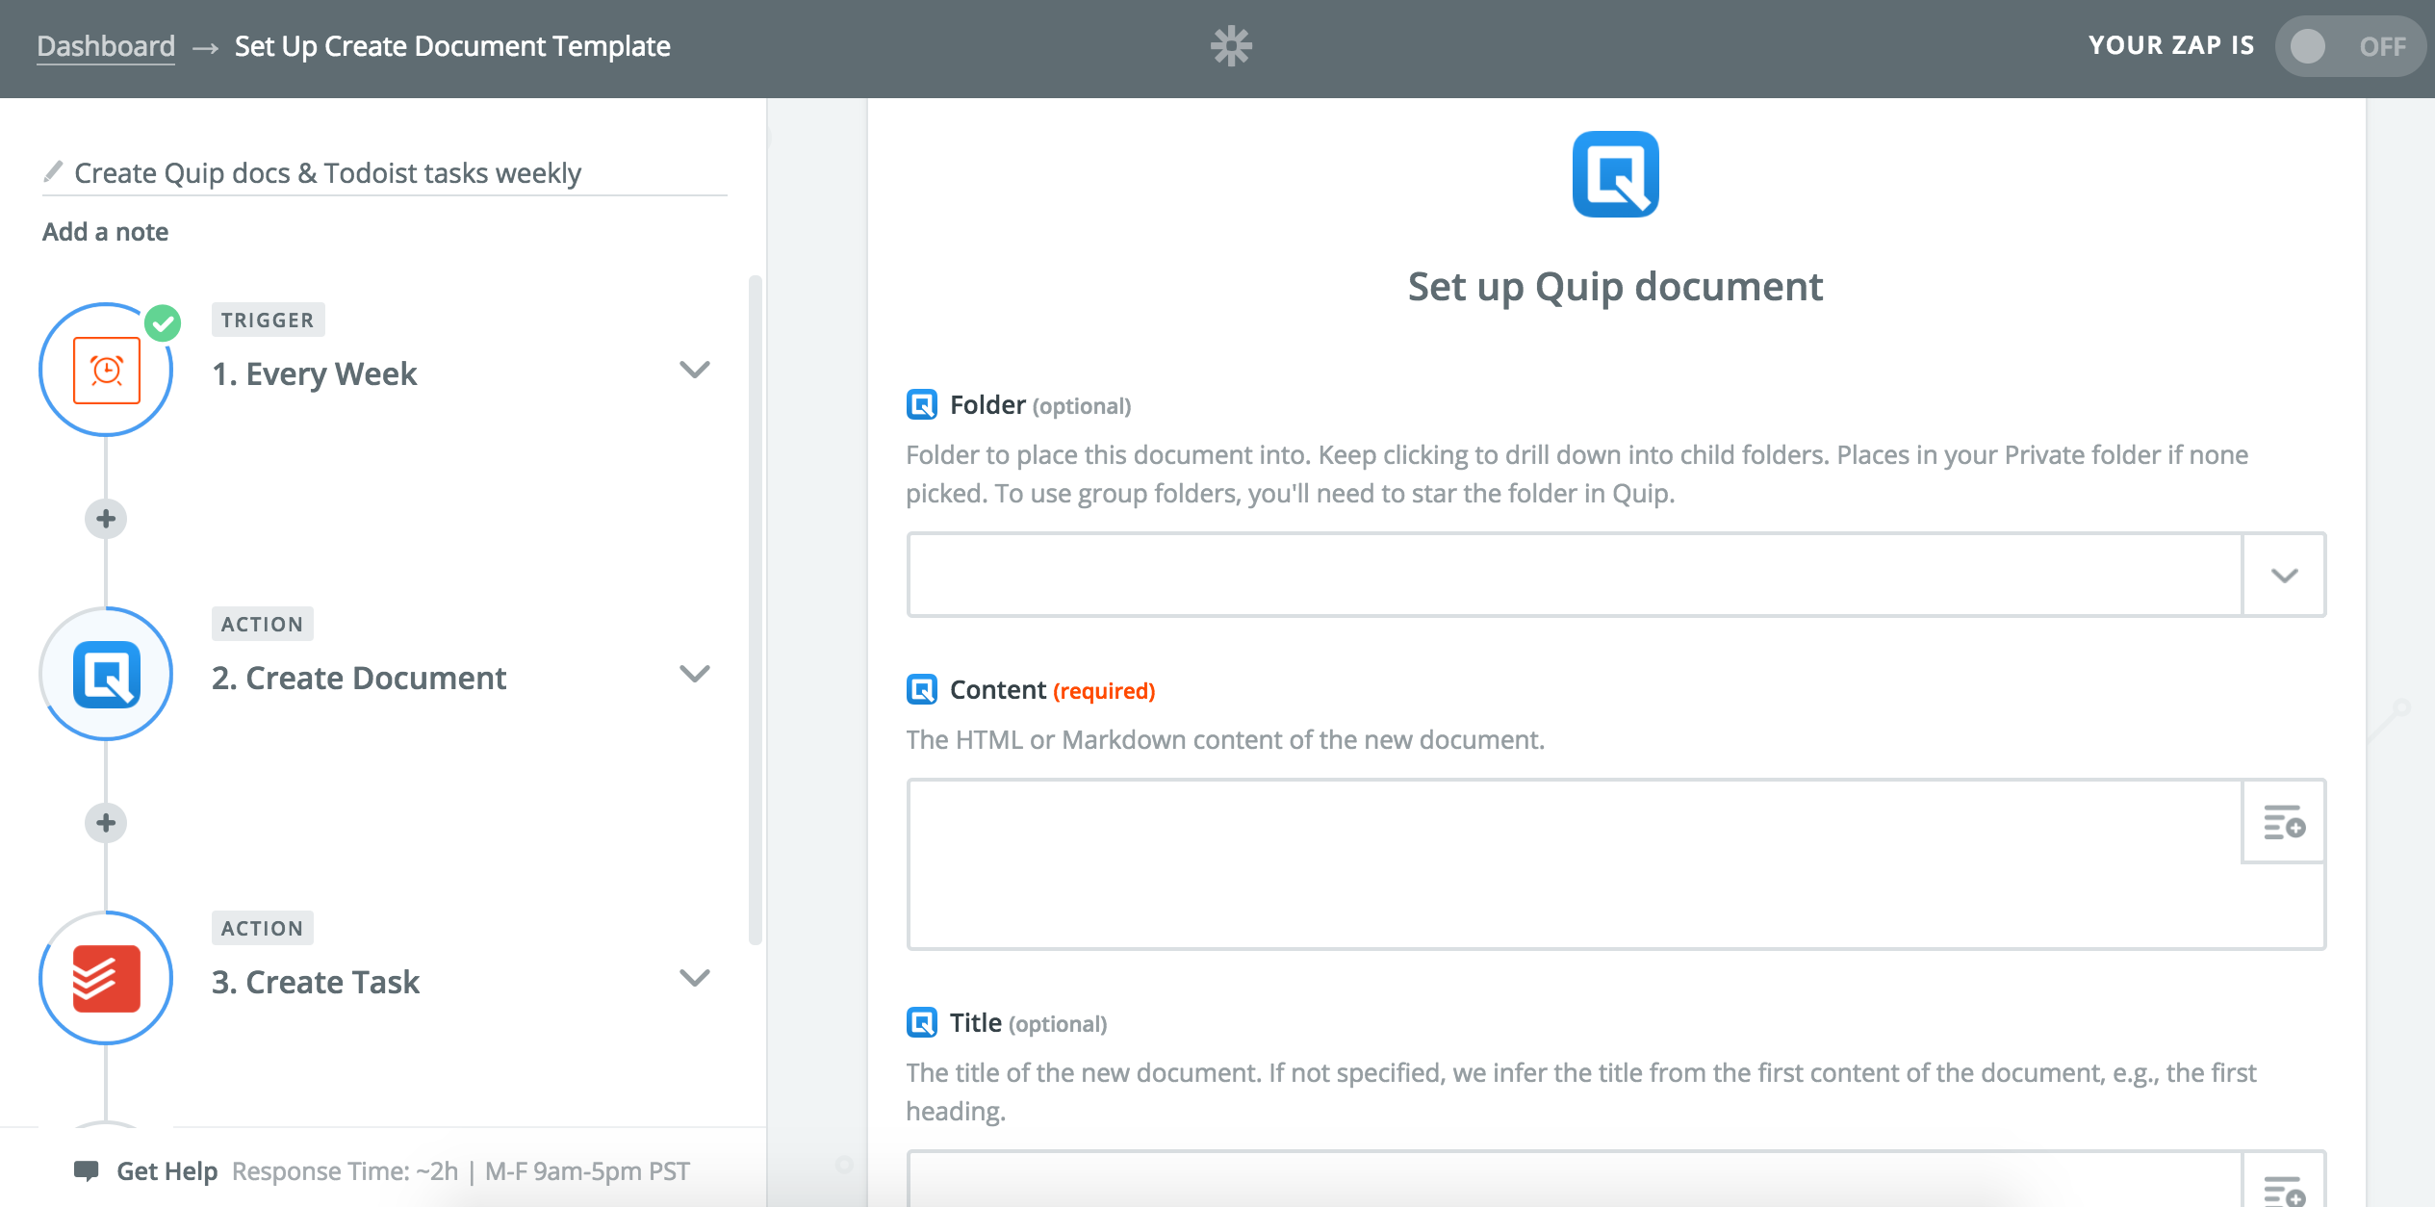Click the 'Set up Quip document' heading
2435x1207 pixels.
[x=1615, y=287]
